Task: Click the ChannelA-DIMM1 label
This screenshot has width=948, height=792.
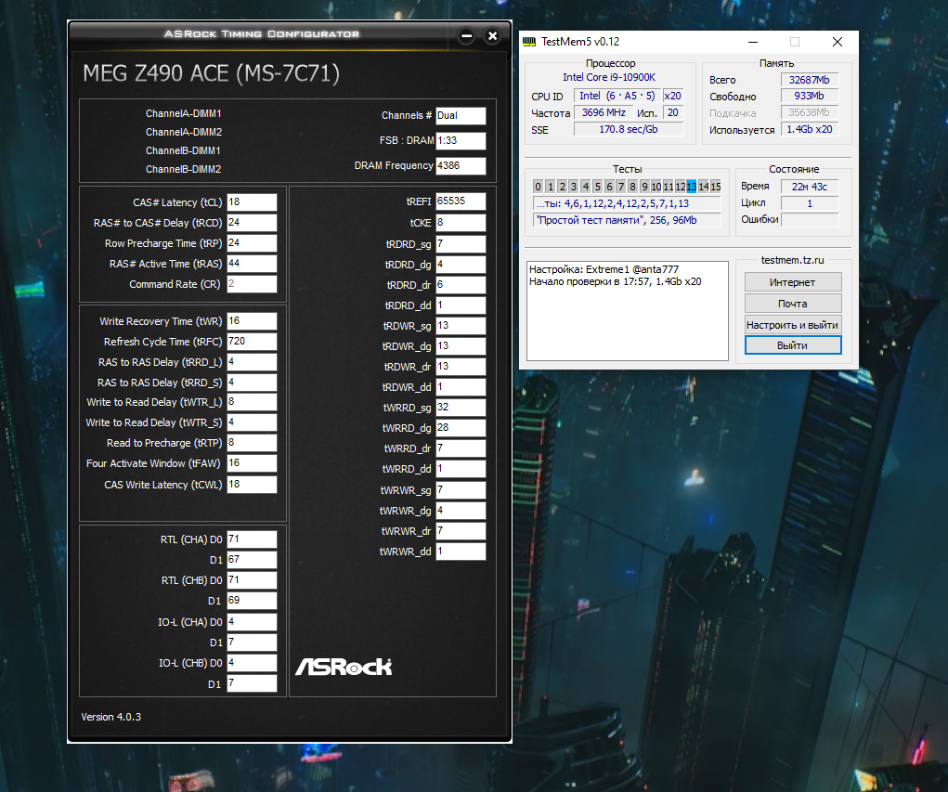Action: click(183, 113)
